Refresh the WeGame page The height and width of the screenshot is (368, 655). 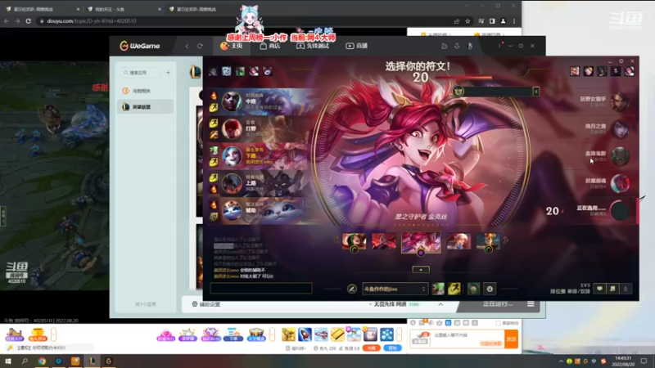tap(200, 46)
